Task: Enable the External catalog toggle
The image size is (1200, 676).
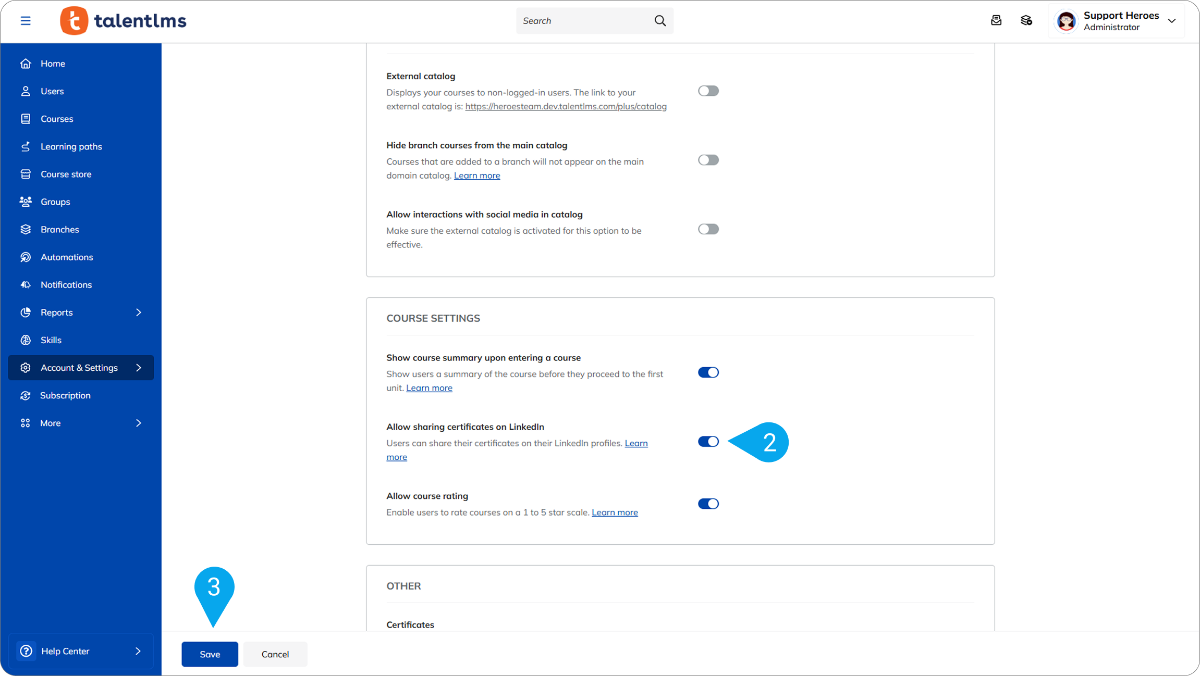Action: coord(708,91)
